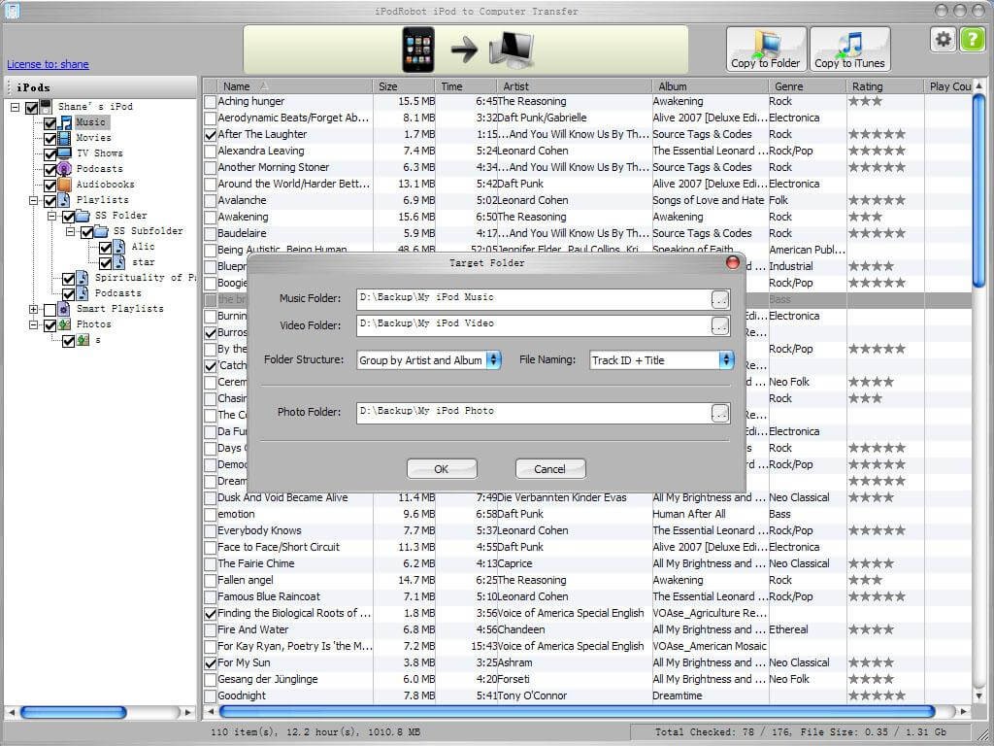Browse for Photo Folder location
Screen dimensions: 994x746
pos(719,414)
